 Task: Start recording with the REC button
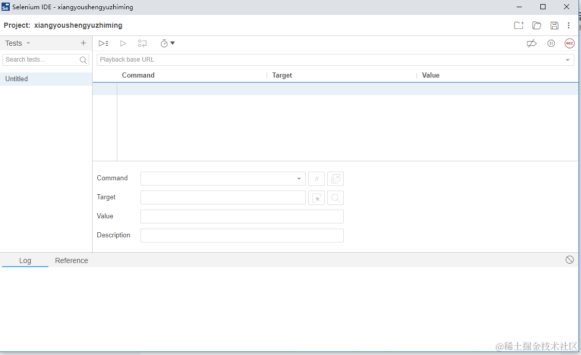coord(570,43)
